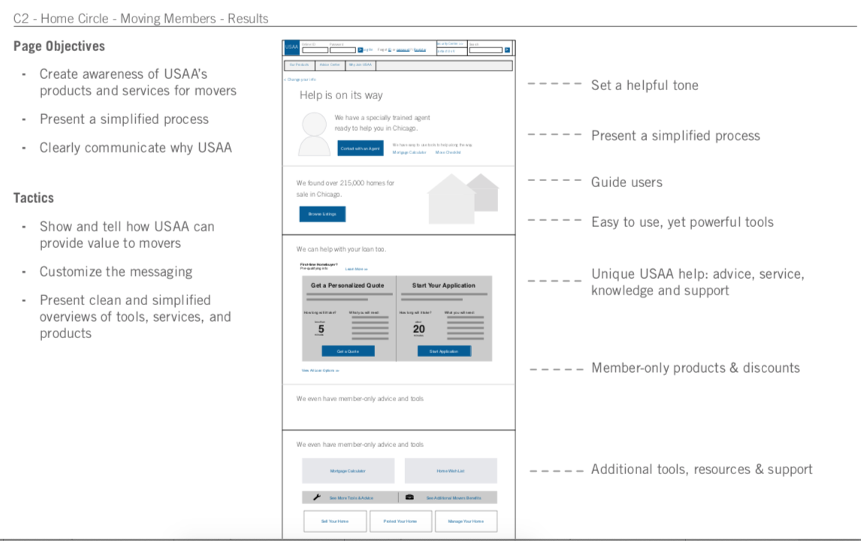
Task: Click the Contact with an Agent button
Action: click(360, 148)
